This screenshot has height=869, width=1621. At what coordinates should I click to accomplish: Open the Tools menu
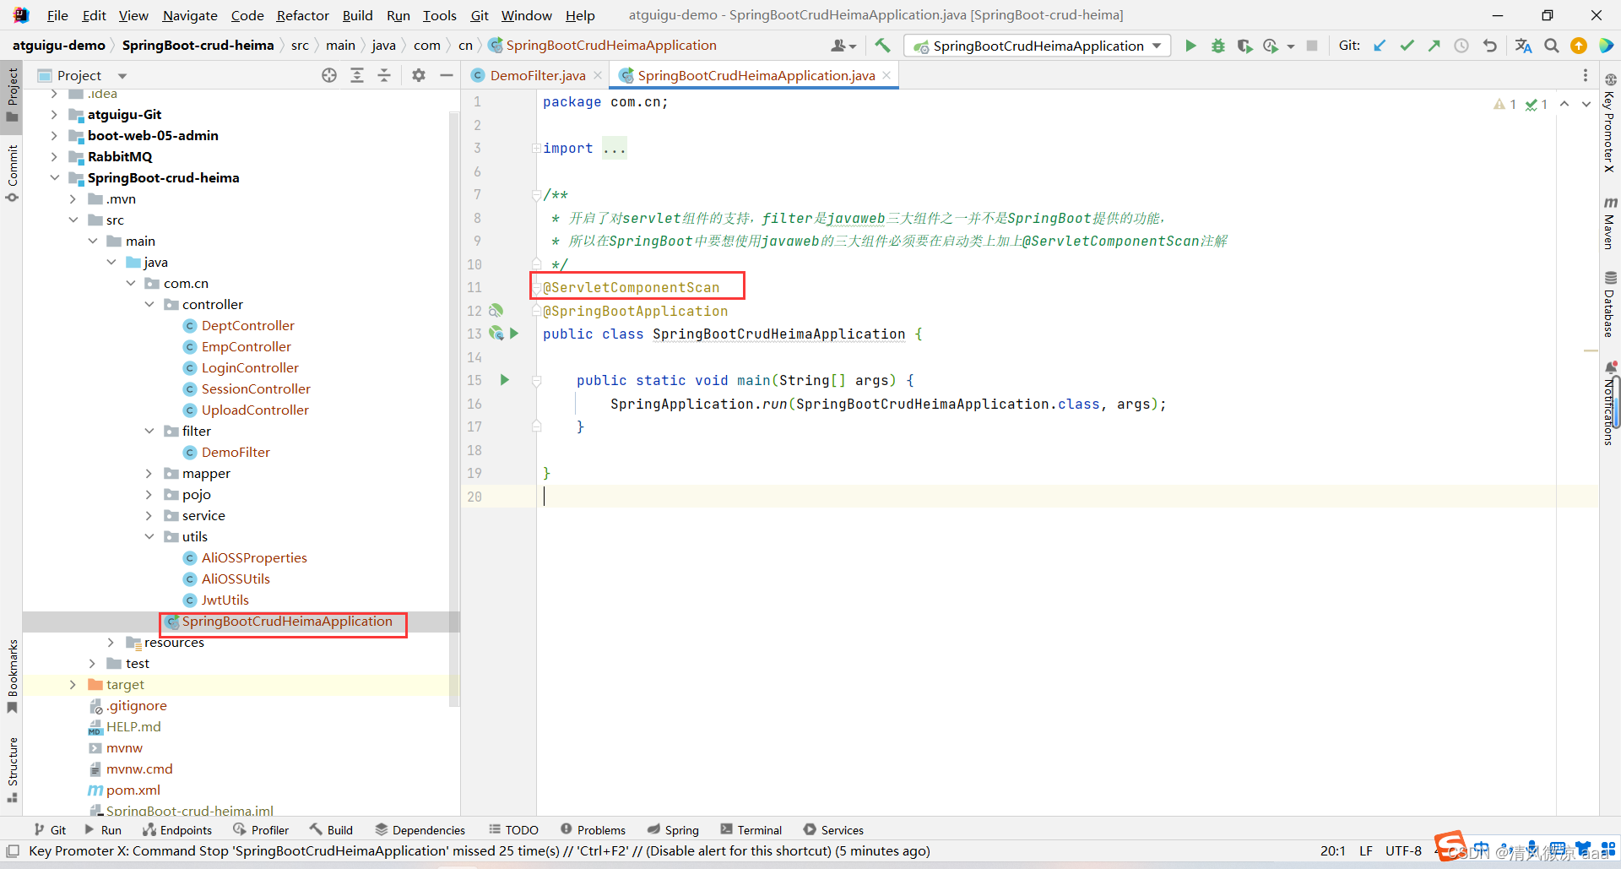[x=439, y=15]
